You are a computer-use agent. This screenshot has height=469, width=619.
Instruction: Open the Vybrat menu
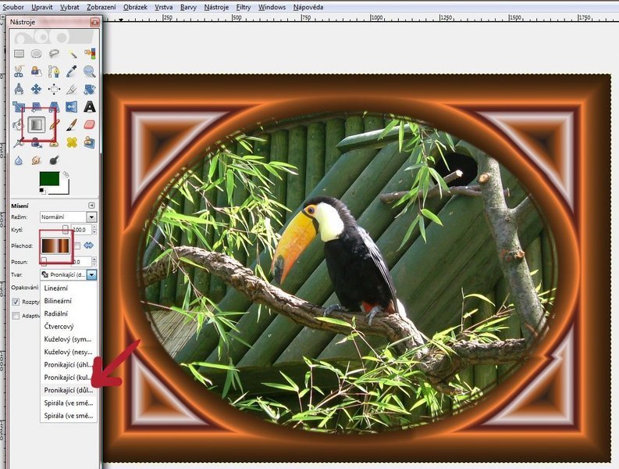pos(69,7)
